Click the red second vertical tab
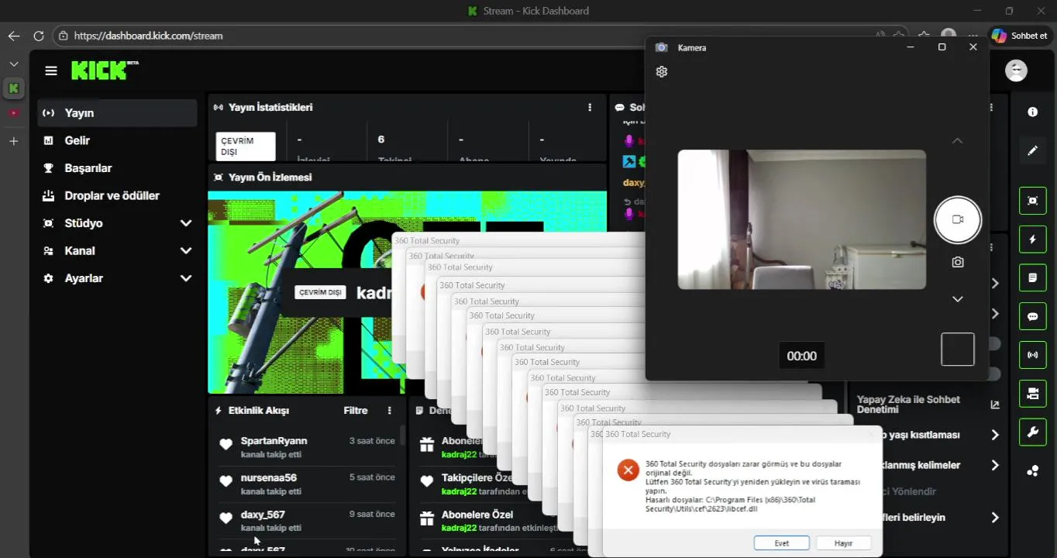 [x=13, y=113]
